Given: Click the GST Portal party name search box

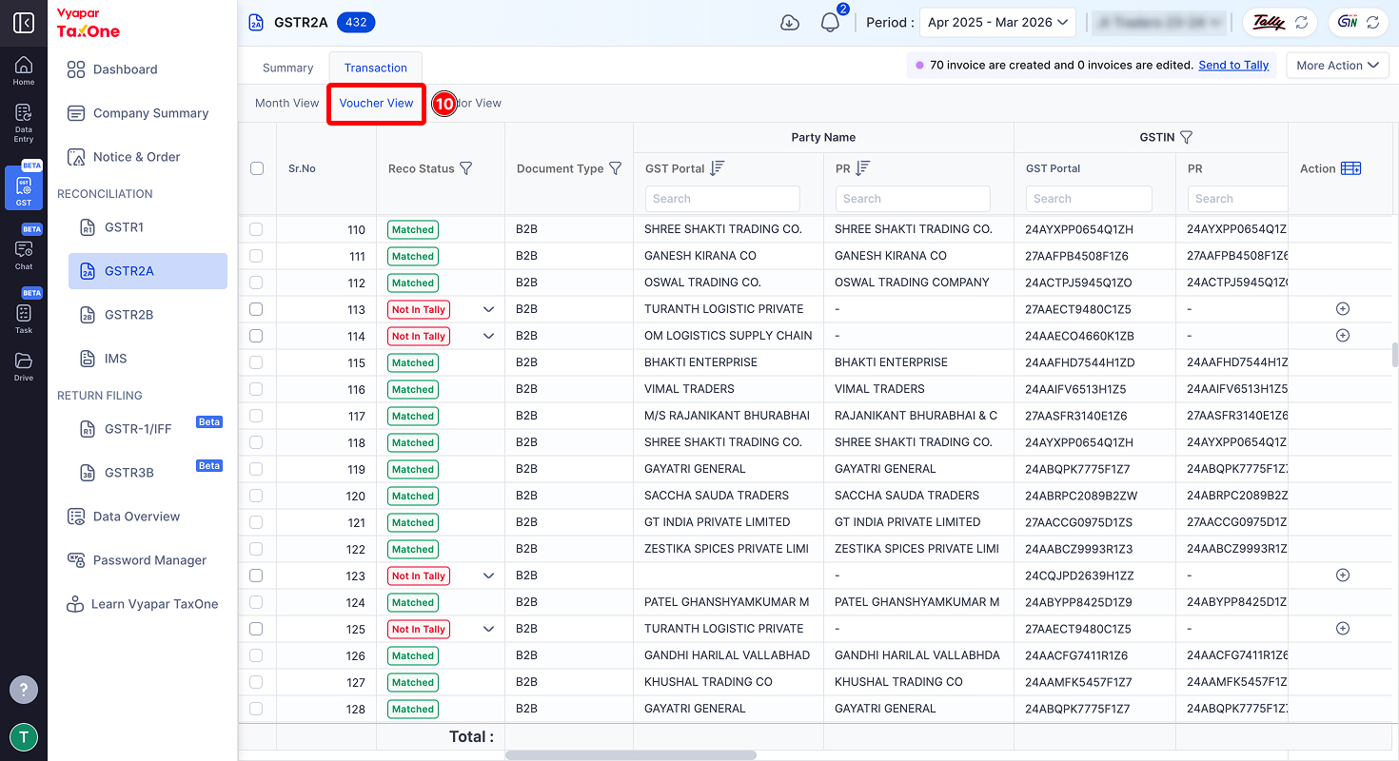Looking at the screenshot, I should [x=722, y=199].
